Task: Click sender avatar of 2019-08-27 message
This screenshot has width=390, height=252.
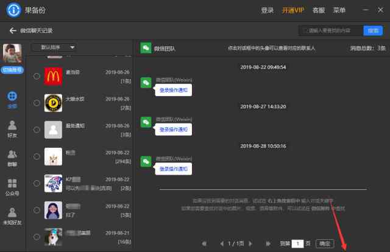Action: (146, 122)
